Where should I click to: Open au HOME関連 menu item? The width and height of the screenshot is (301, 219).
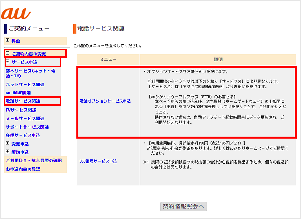[18, 93]
